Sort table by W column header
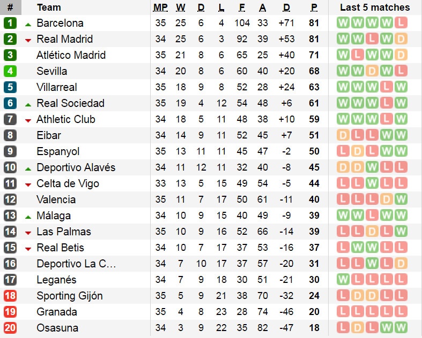This screenshot has width=422, height=338. click(x=181, y=7)
